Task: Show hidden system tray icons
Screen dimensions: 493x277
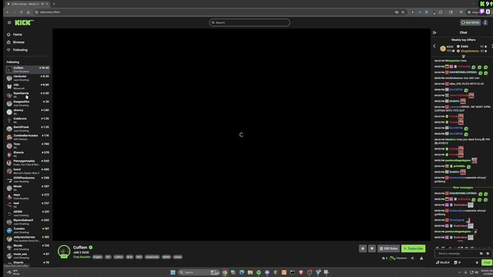Action: tap(459, 272)
